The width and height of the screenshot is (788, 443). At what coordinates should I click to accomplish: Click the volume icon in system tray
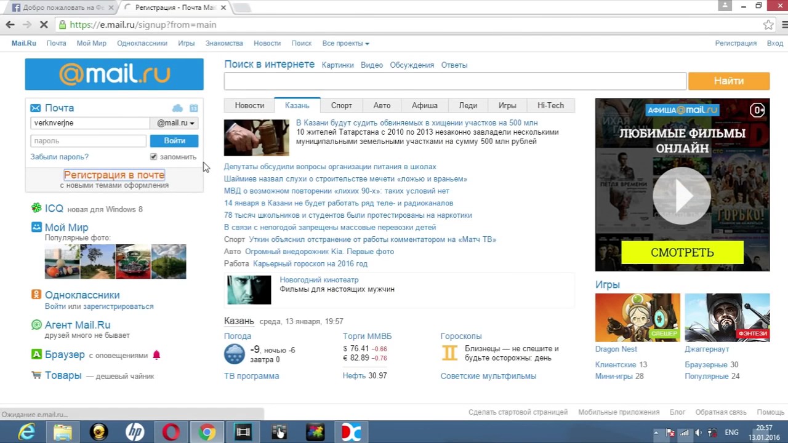(x=698, y=433)
